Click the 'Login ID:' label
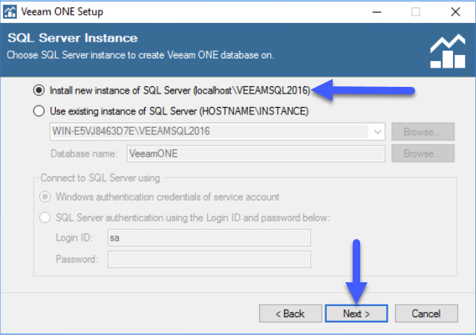 point(74,238)
